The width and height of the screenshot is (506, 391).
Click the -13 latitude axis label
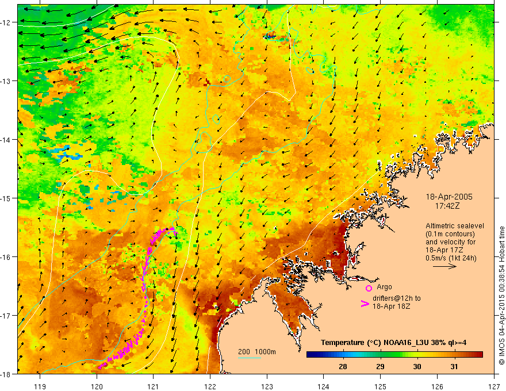(6, 81)
